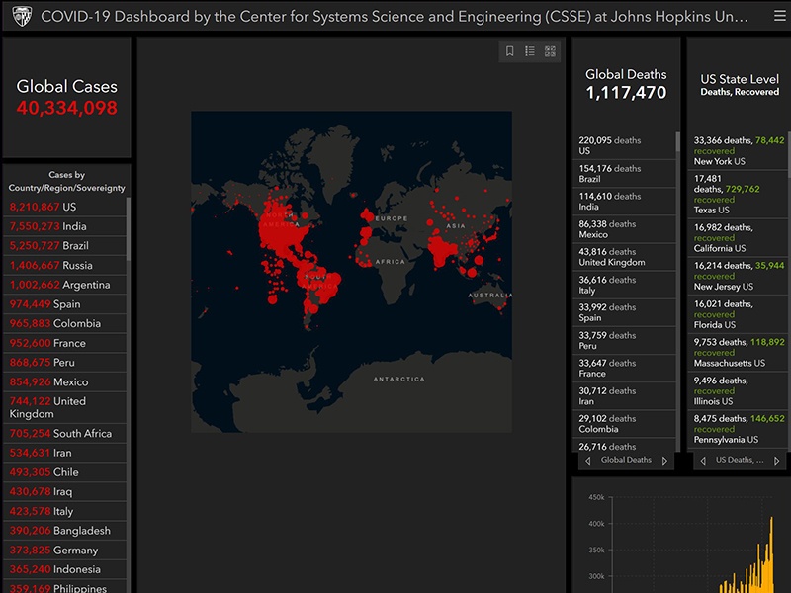The width and height of the screenshot is (791, 593).
Task: Click the New Jersey US state entry
Action: [738, 276]
